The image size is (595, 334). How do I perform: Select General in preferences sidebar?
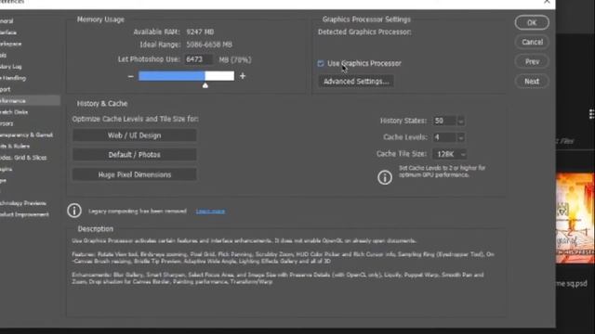pyautogui.click(x=7, y=21)
